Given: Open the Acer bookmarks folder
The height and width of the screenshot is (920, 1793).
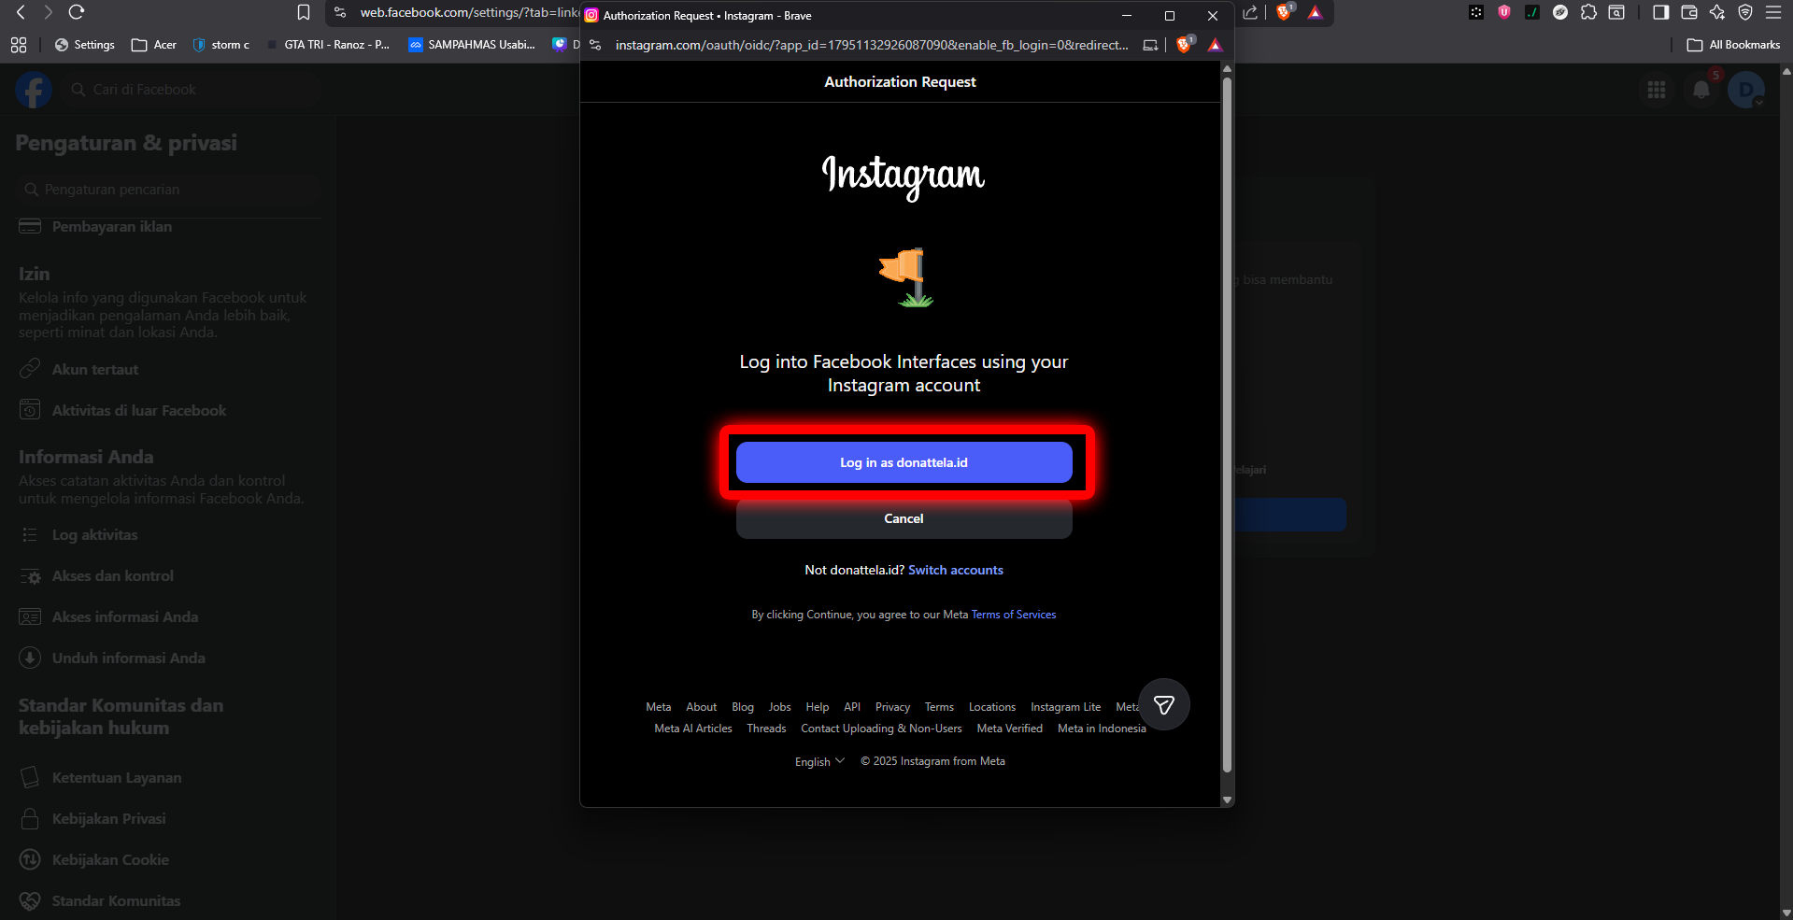Looking at the screenshot, I should pos(154,45).
